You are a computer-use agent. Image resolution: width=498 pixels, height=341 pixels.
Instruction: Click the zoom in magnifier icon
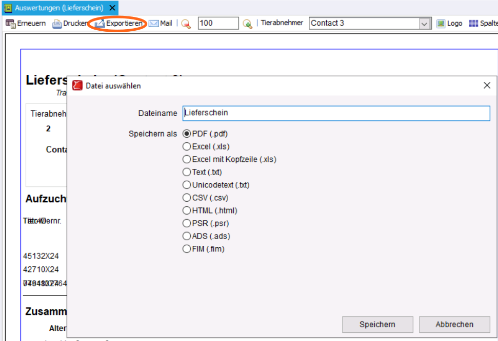click(247, 24)
